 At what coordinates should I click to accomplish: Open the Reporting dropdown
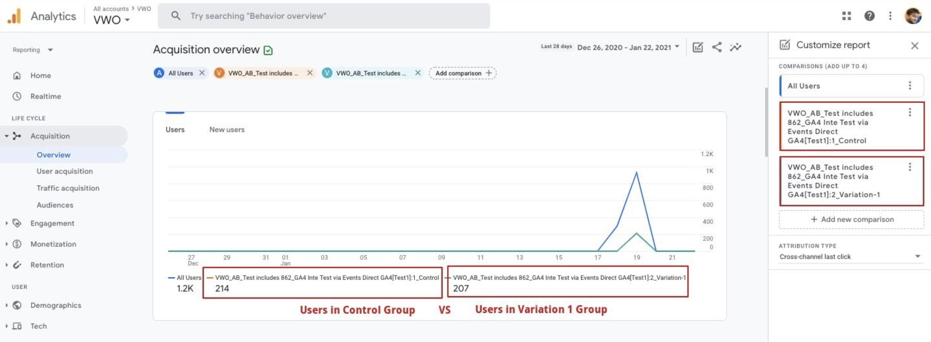[33, 50]
